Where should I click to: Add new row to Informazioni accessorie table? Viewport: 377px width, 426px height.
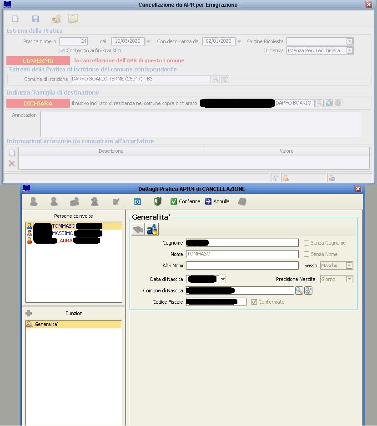coord(12,153)
